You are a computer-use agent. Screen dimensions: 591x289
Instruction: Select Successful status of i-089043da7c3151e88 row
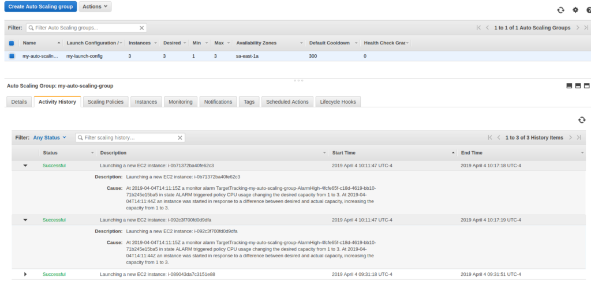coord(54,275)
